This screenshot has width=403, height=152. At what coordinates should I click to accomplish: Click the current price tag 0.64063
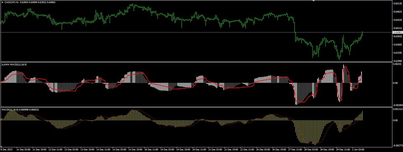coord(398,32)
